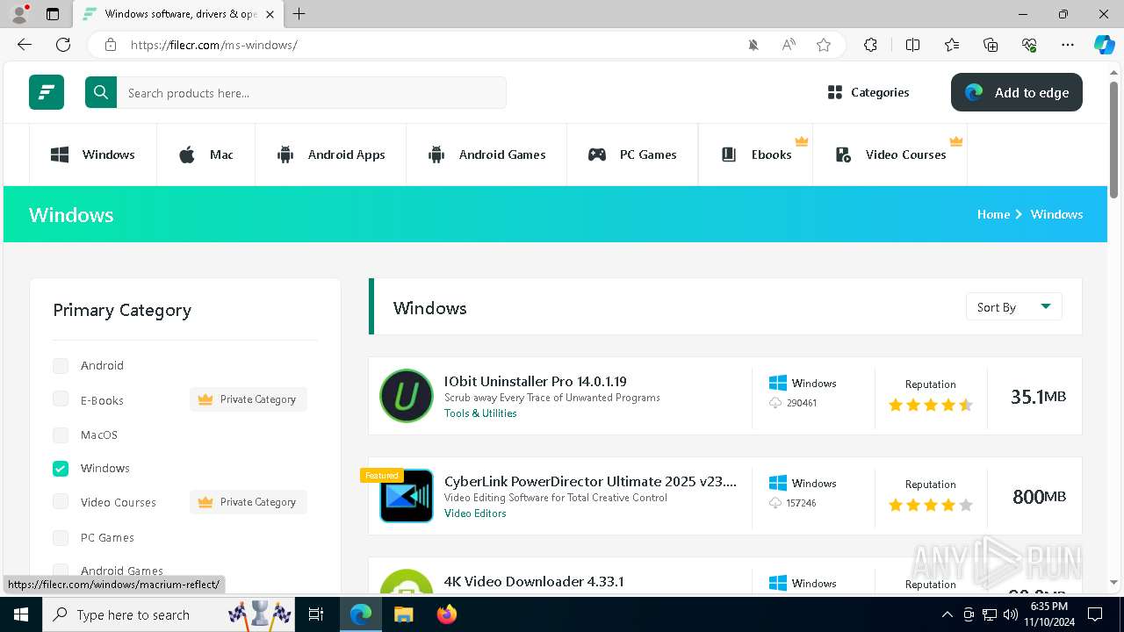1124x632 pixels.
Task: Click the notifications blocked bell icon
Action: (753, 45)
